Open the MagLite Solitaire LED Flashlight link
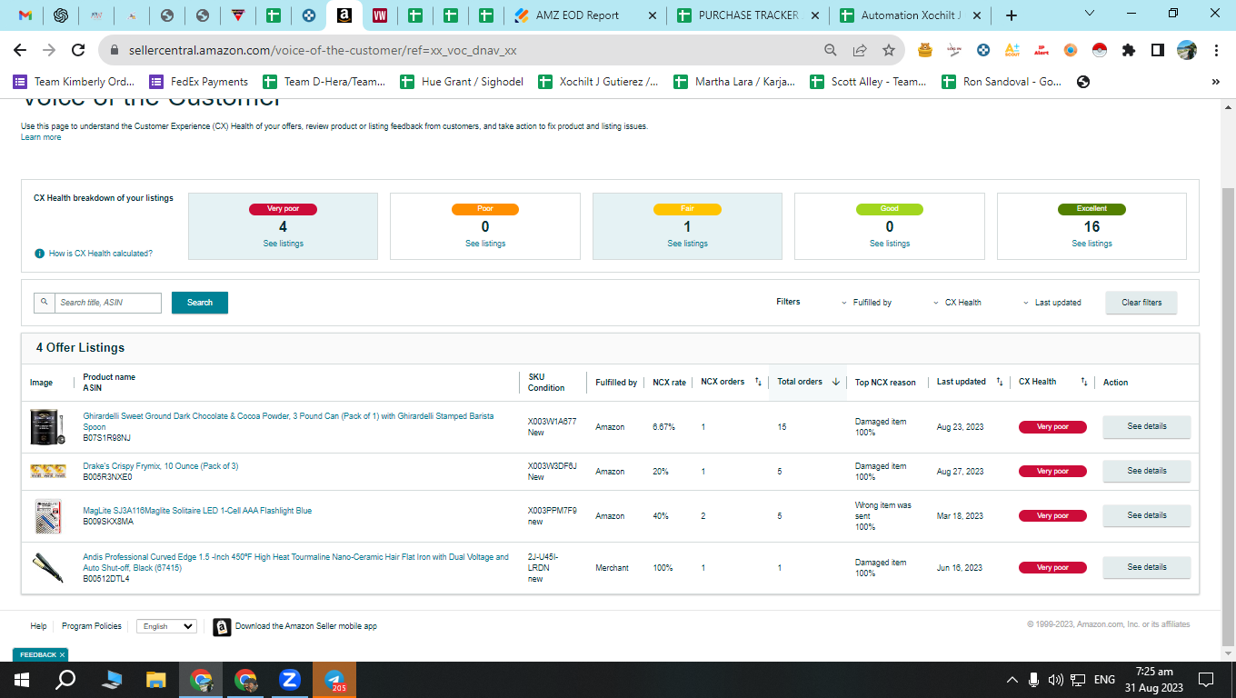1236x698 pixels. pyautogui.click(x=197, y=511)
